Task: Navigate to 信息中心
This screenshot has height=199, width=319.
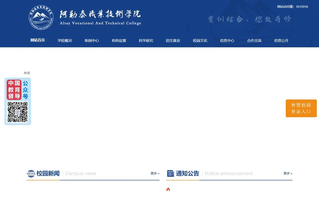Action: click(227, 40)
